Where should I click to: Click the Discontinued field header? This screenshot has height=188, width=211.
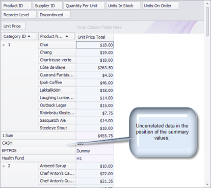[x=54, y=15]
